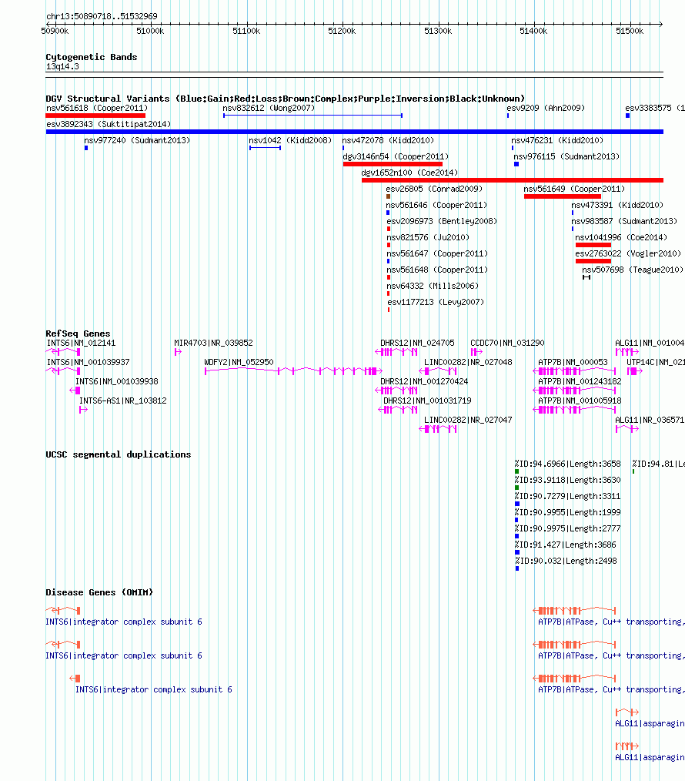Screen dimensions: 685x781
Task: Click RefSeq gene DHRS12|NM_024705
Action: pyautogui.click(x=417, y=344)
